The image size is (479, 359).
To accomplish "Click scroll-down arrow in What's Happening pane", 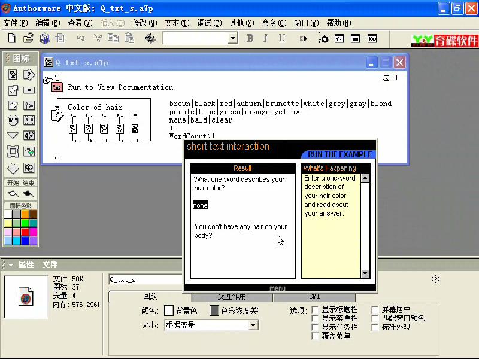I will point(365,273).
